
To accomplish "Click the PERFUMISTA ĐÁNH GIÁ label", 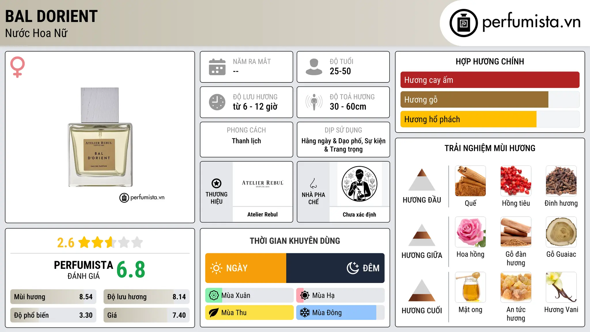I will (x=84, y=270).
